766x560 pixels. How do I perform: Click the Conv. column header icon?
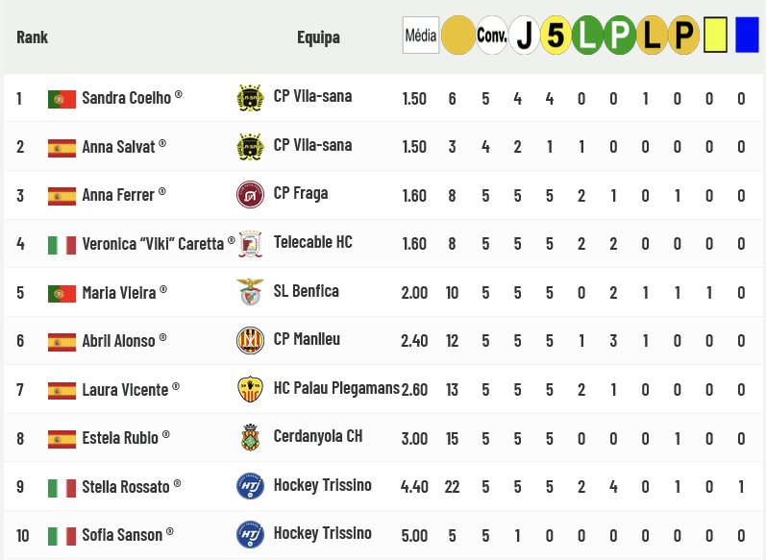[492, 37]
